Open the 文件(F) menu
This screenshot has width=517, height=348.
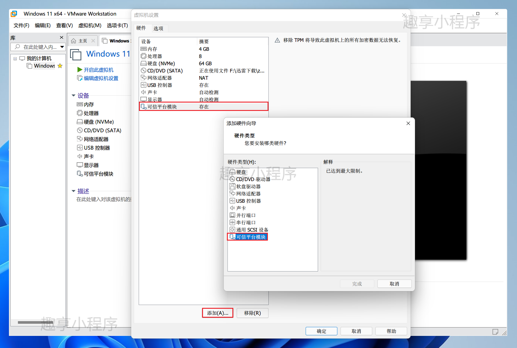tap(21, 25)
